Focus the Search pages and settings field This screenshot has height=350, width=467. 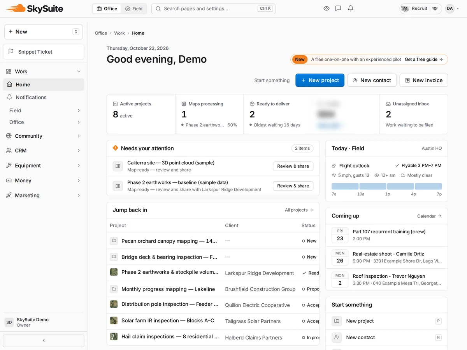(x=213, y=9)
